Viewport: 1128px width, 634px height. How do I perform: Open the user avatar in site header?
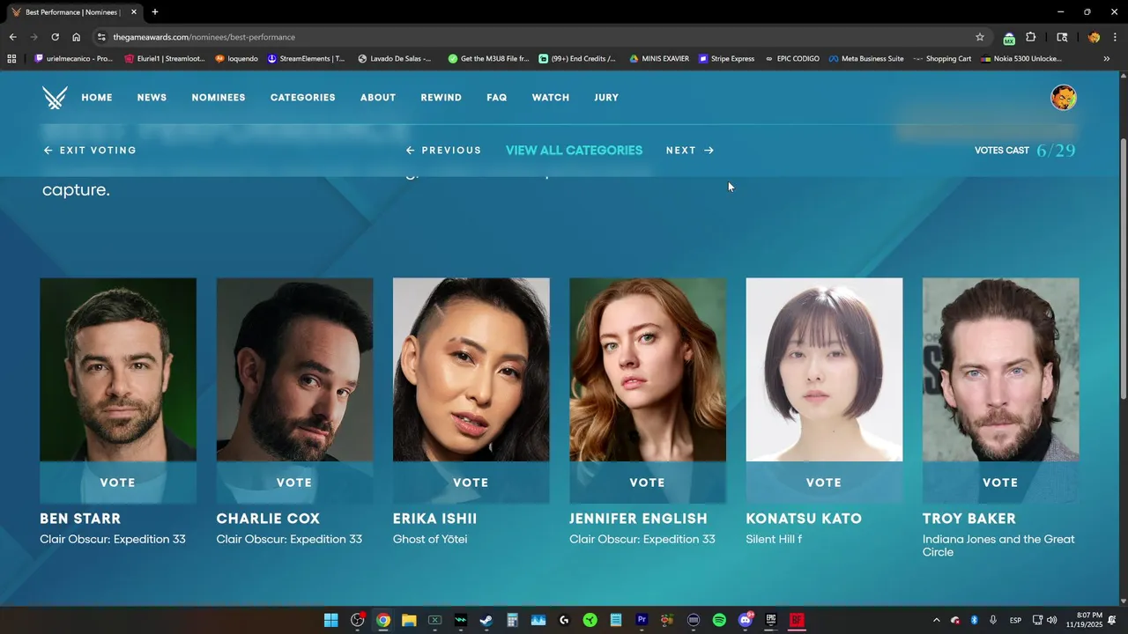point(1064,98)
